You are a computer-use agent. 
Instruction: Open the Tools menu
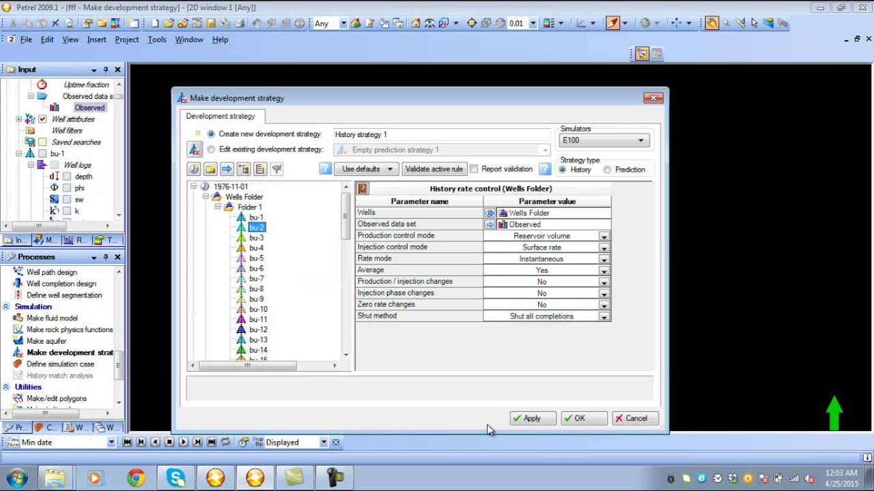(x=157, y=40)
